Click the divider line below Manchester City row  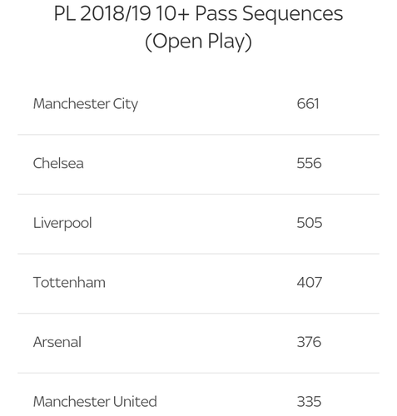pyautogui.click(x=198, y=135)
